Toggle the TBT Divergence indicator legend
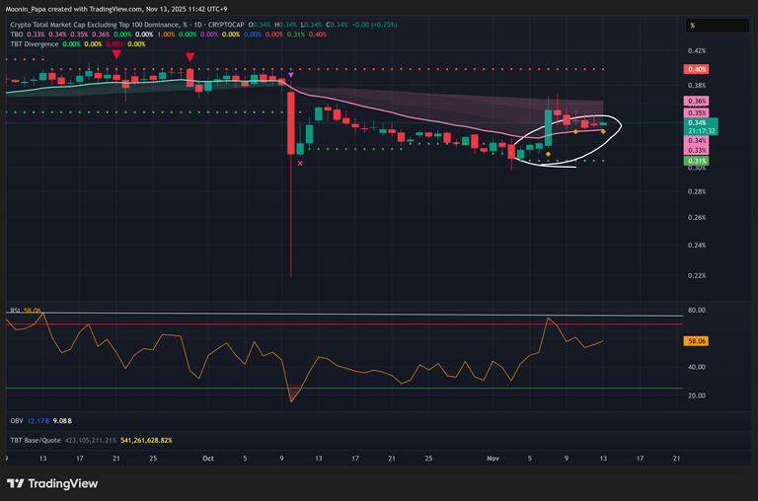 pos(32,43)
